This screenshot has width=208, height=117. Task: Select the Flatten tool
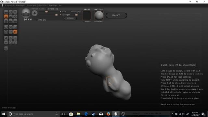tap(11, 17)
